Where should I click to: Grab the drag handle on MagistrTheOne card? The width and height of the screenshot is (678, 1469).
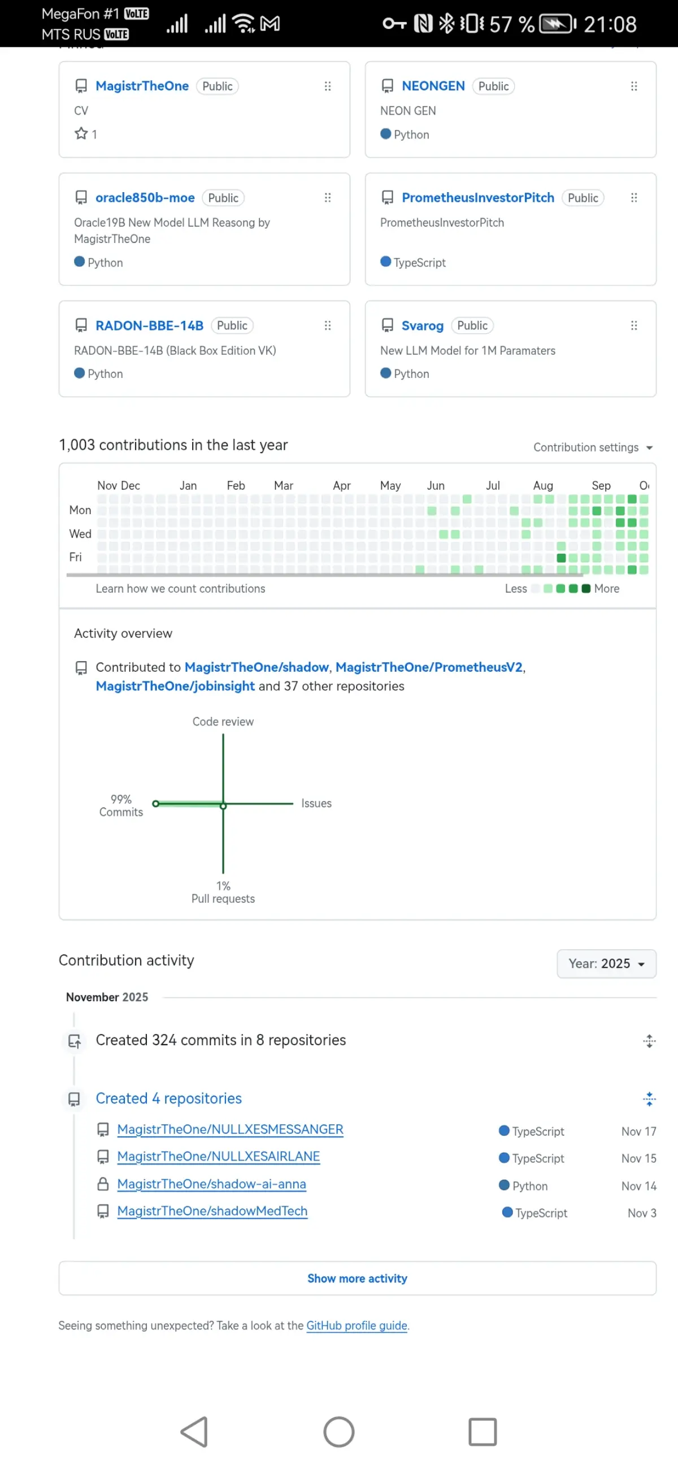327,86
